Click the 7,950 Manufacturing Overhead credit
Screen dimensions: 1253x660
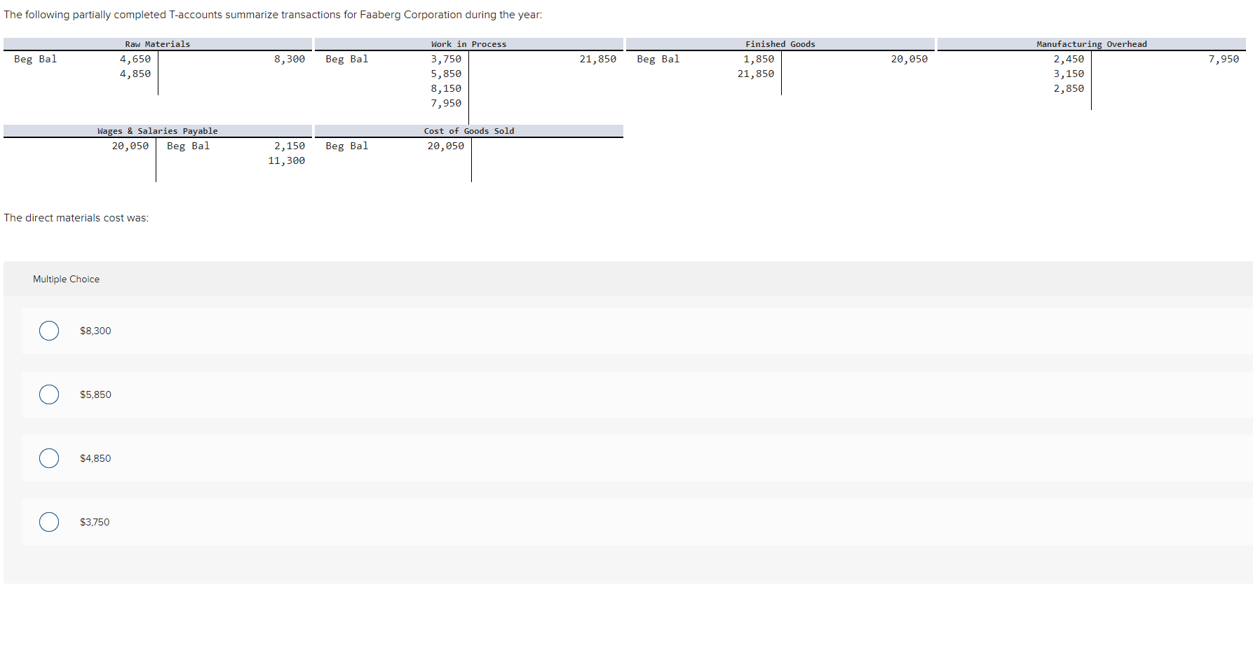coord(1224,59)
